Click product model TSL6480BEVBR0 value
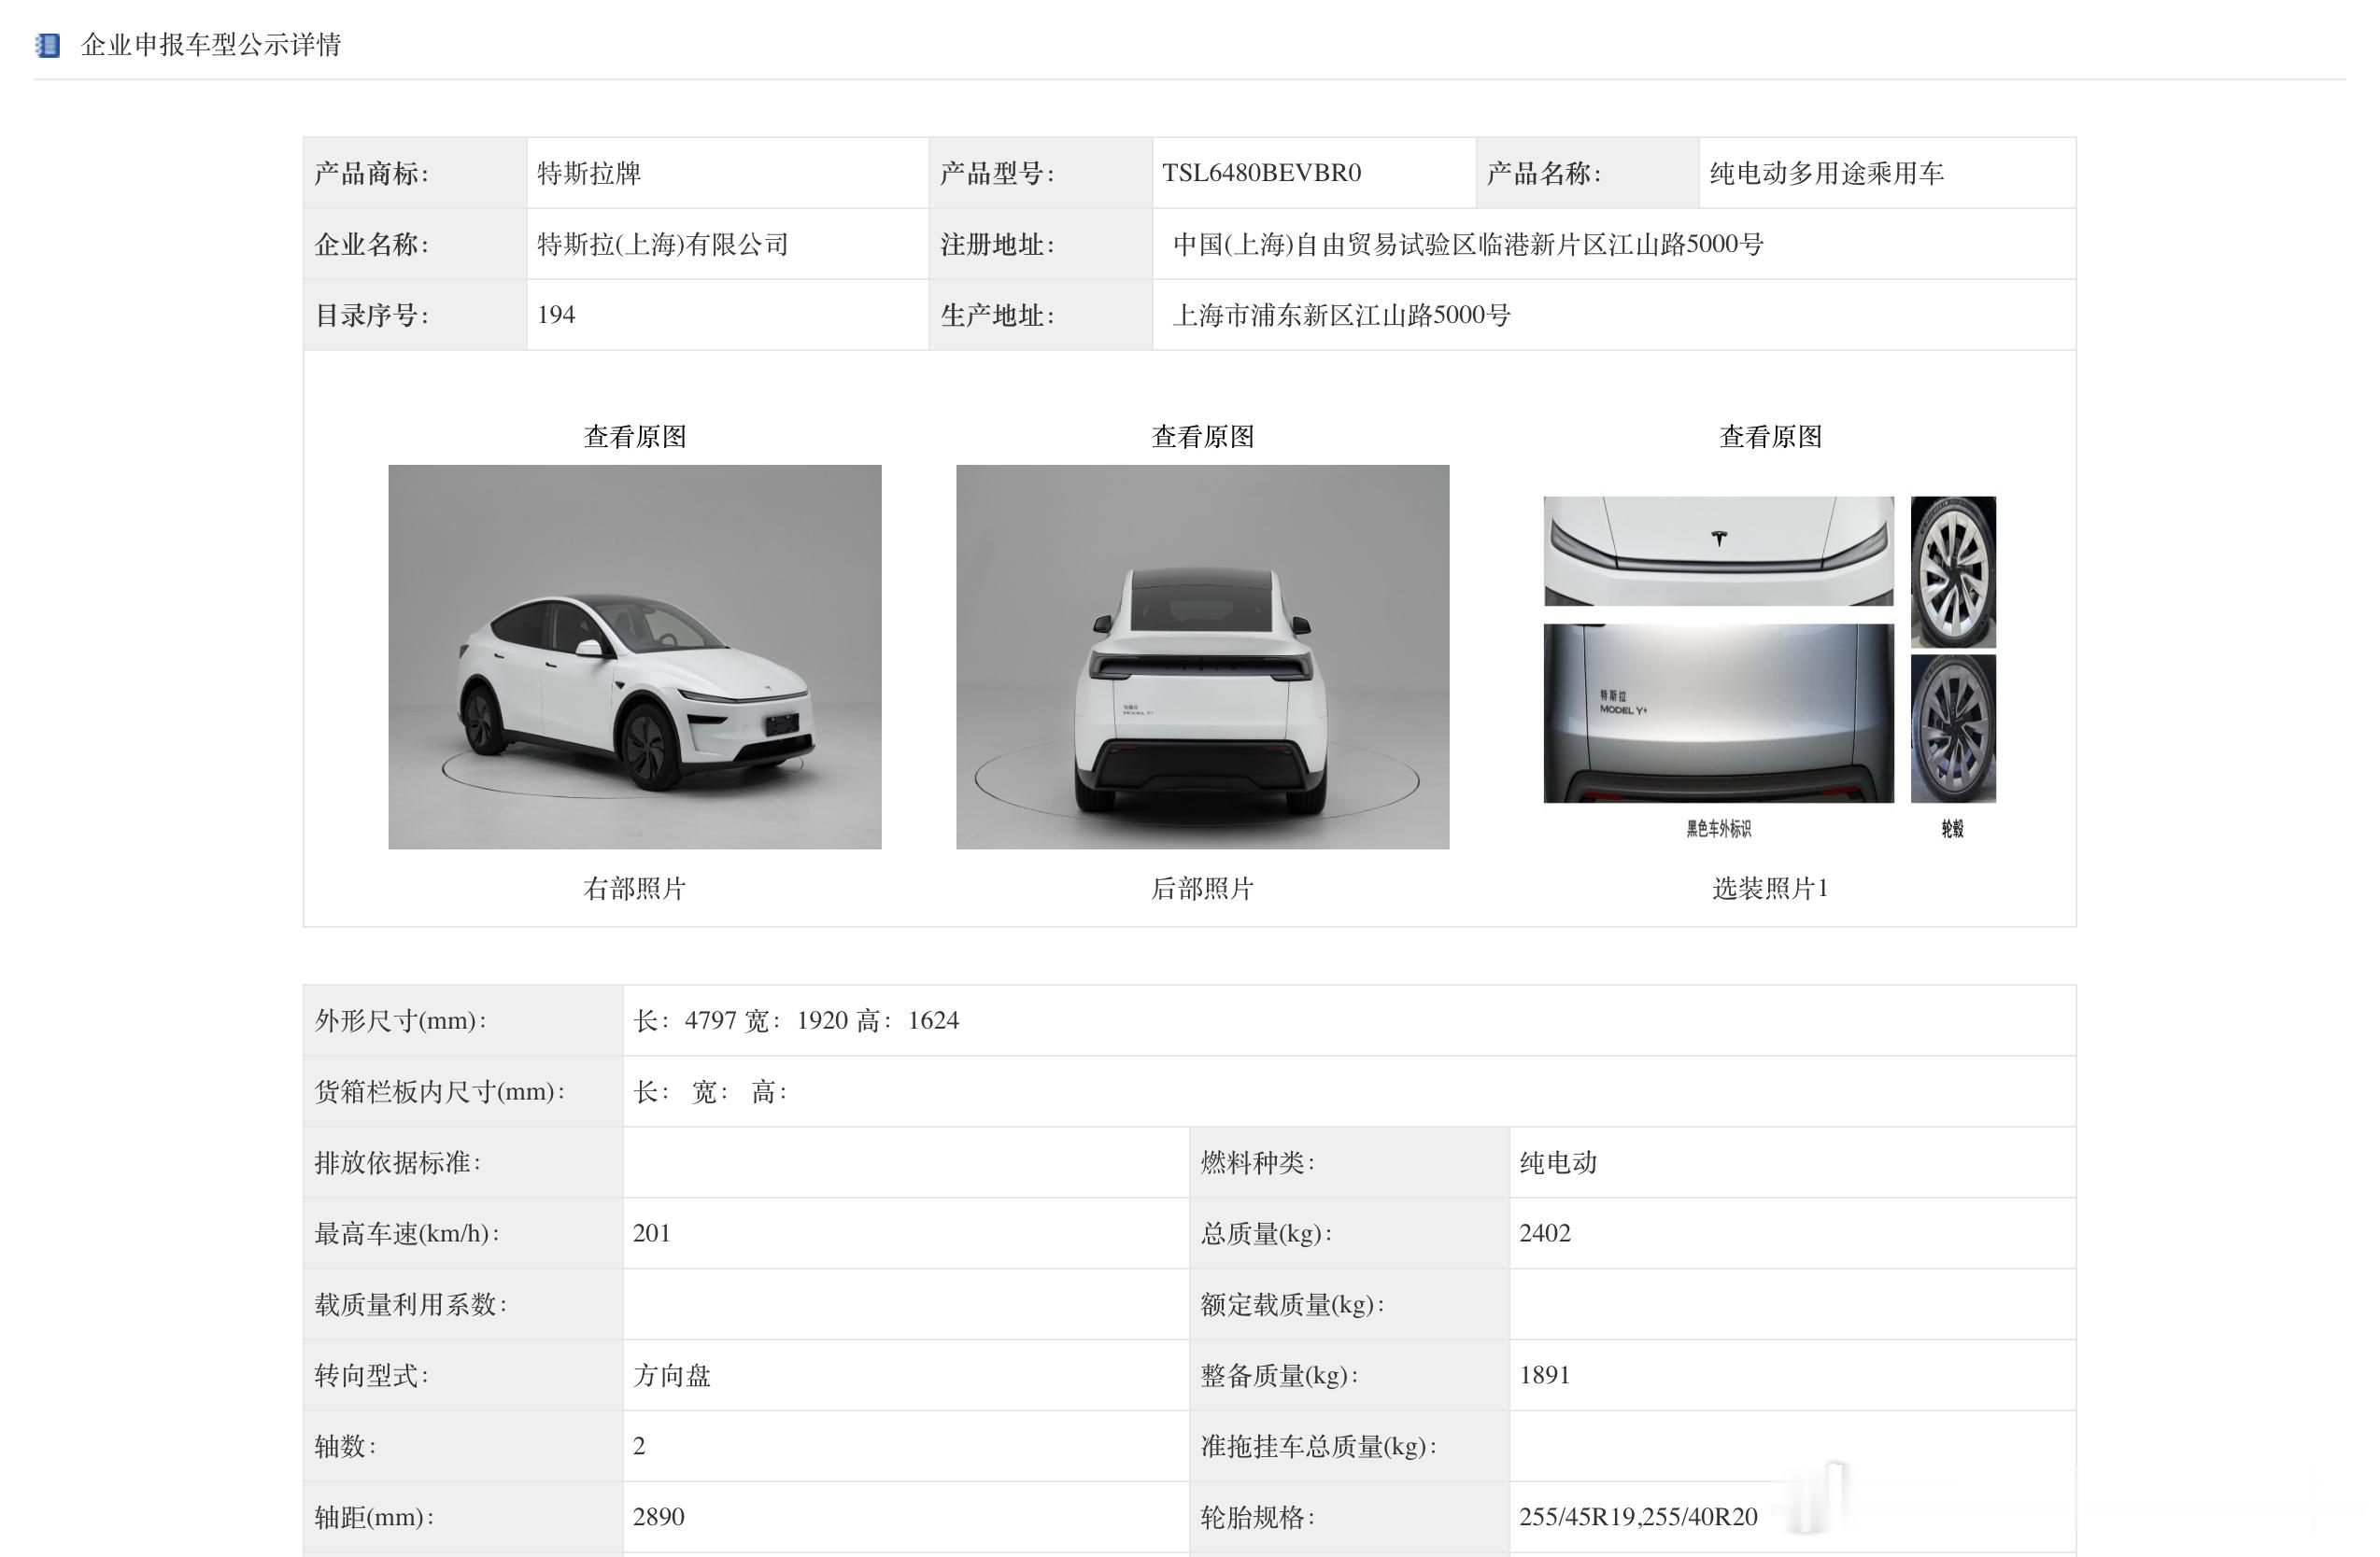Screen dimensions: 2380x1557 [x=1261, y=173]
